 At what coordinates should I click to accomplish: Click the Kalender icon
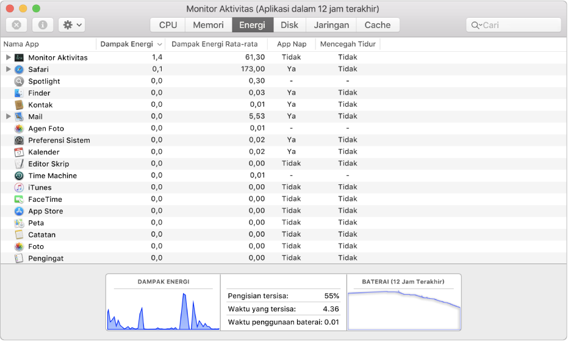pyautogui.click(x=19, y=152)
